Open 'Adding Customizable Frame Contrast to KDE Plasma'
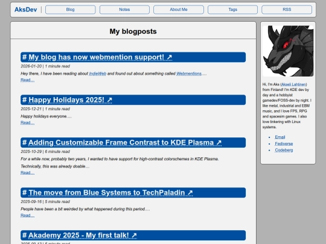326x244 pixels. click(x=125, y=143)
